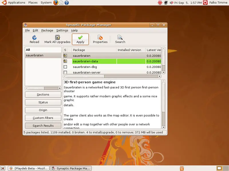
Task: Click the Custom Filters button
Action: pos(43,118)
